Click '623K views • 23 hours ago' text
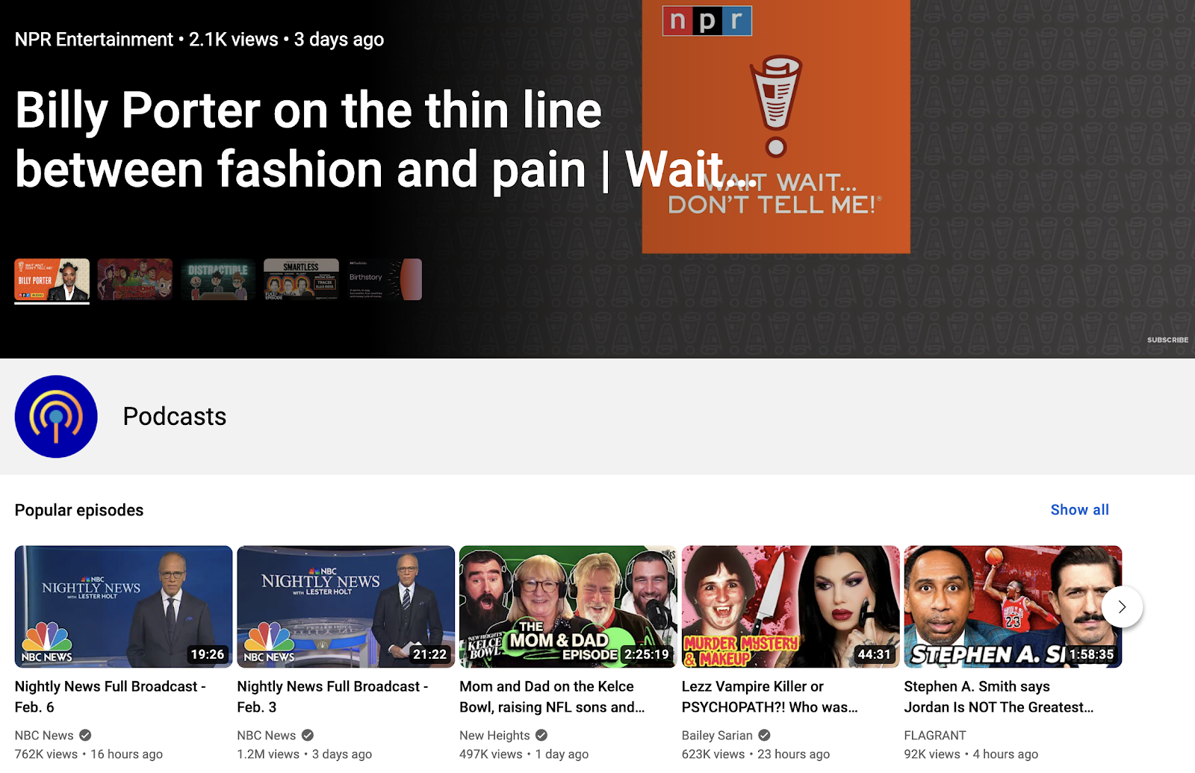The image size is (1195, 773). [x=756, y=754]
